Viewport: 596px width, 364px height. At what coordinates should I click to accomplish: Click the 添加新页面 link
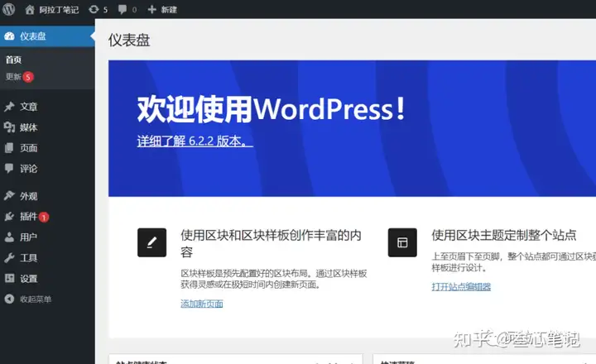point(202,304)
